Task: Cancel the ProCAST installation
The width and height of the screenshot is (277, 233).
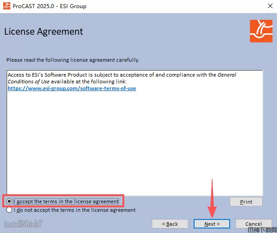Action: [254, 224]
